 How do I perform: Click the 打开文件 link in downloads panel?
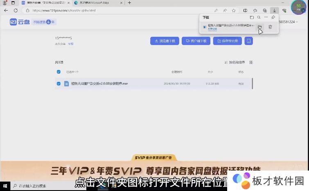tap(213, 29)
